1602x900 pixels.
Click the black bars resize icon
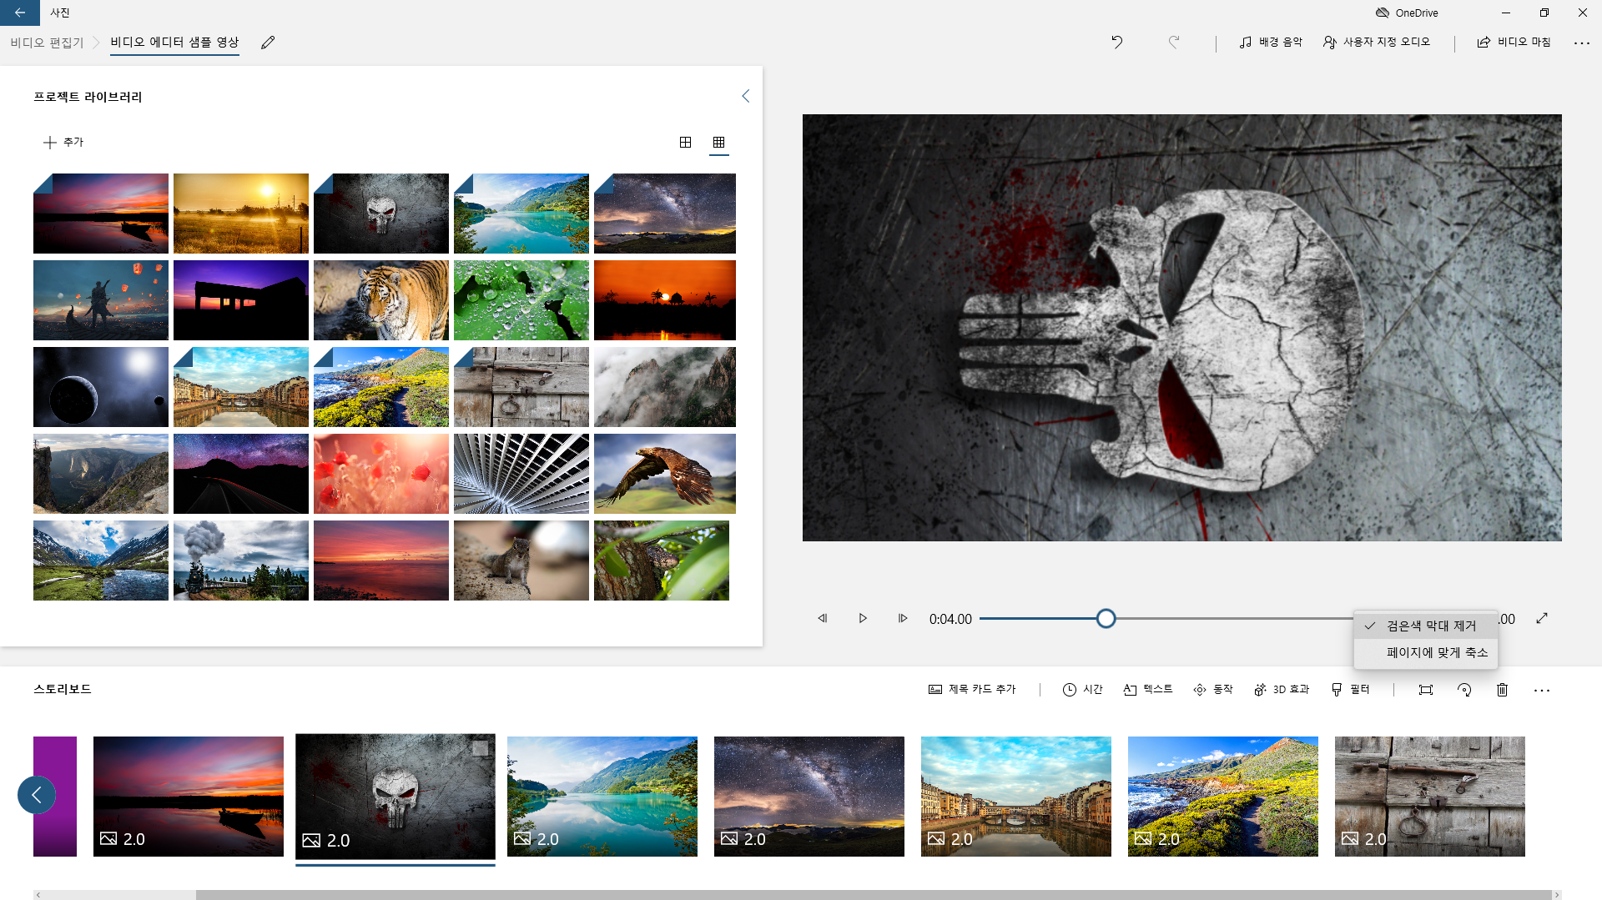[x=1426, y=690]
